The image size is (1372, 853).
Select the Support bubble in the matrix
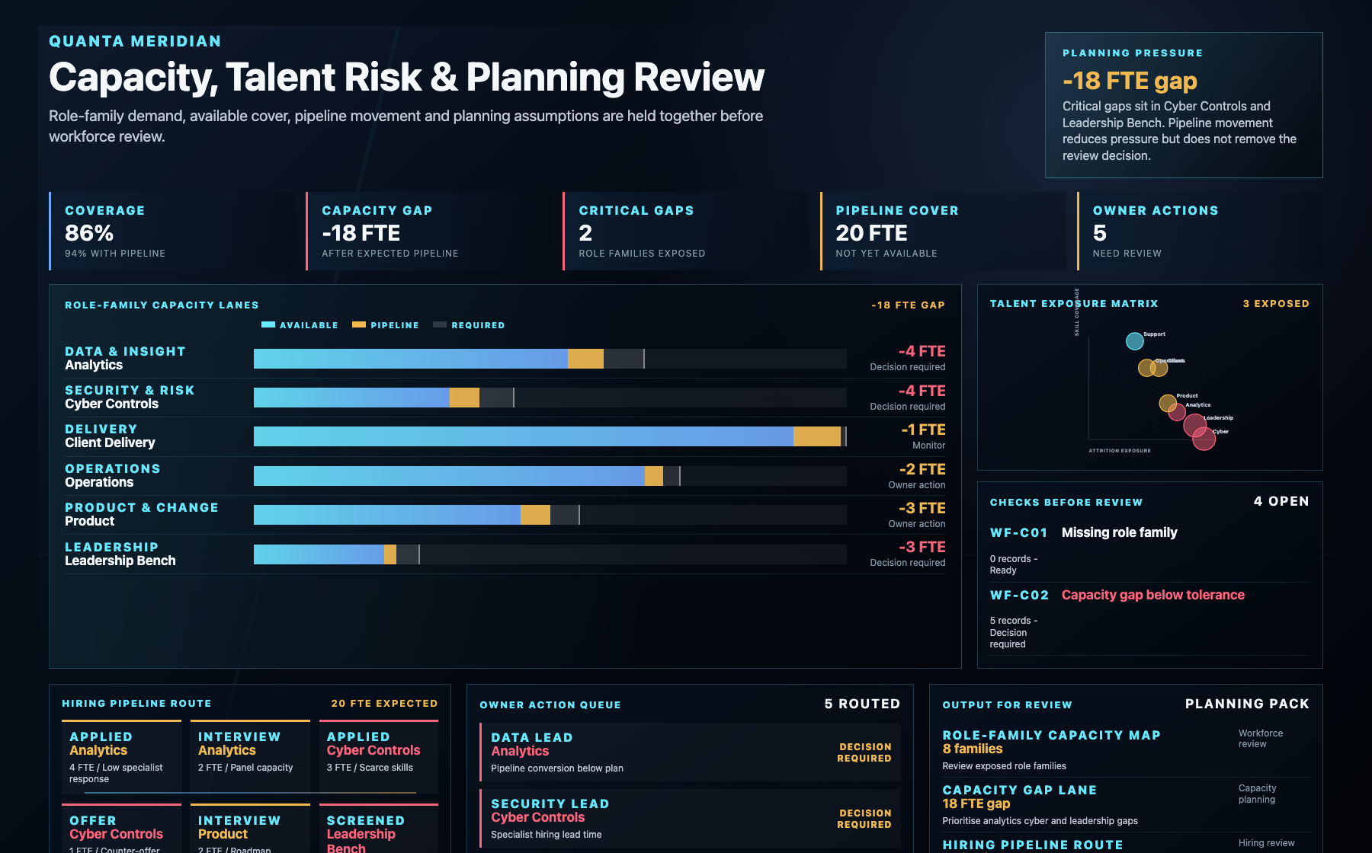click(x=1135, y=341)
